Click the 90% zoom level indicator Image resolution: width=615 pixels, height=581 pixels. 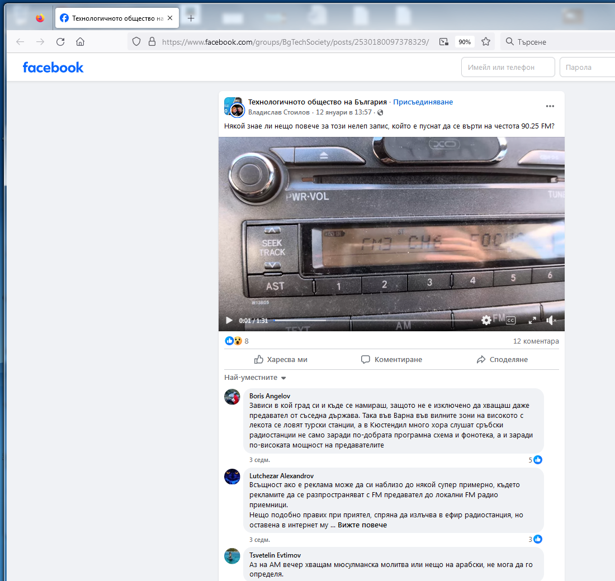click(465, 42)
